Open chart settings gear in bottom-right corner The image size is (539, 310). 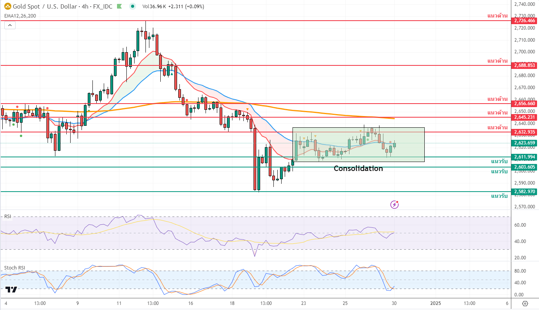tap(525, 303)
